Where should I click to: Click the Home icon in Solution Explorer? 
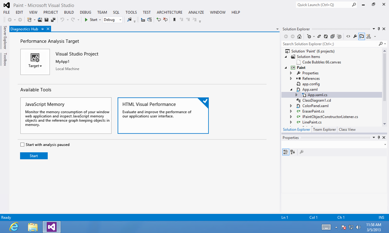coord(300,36)
